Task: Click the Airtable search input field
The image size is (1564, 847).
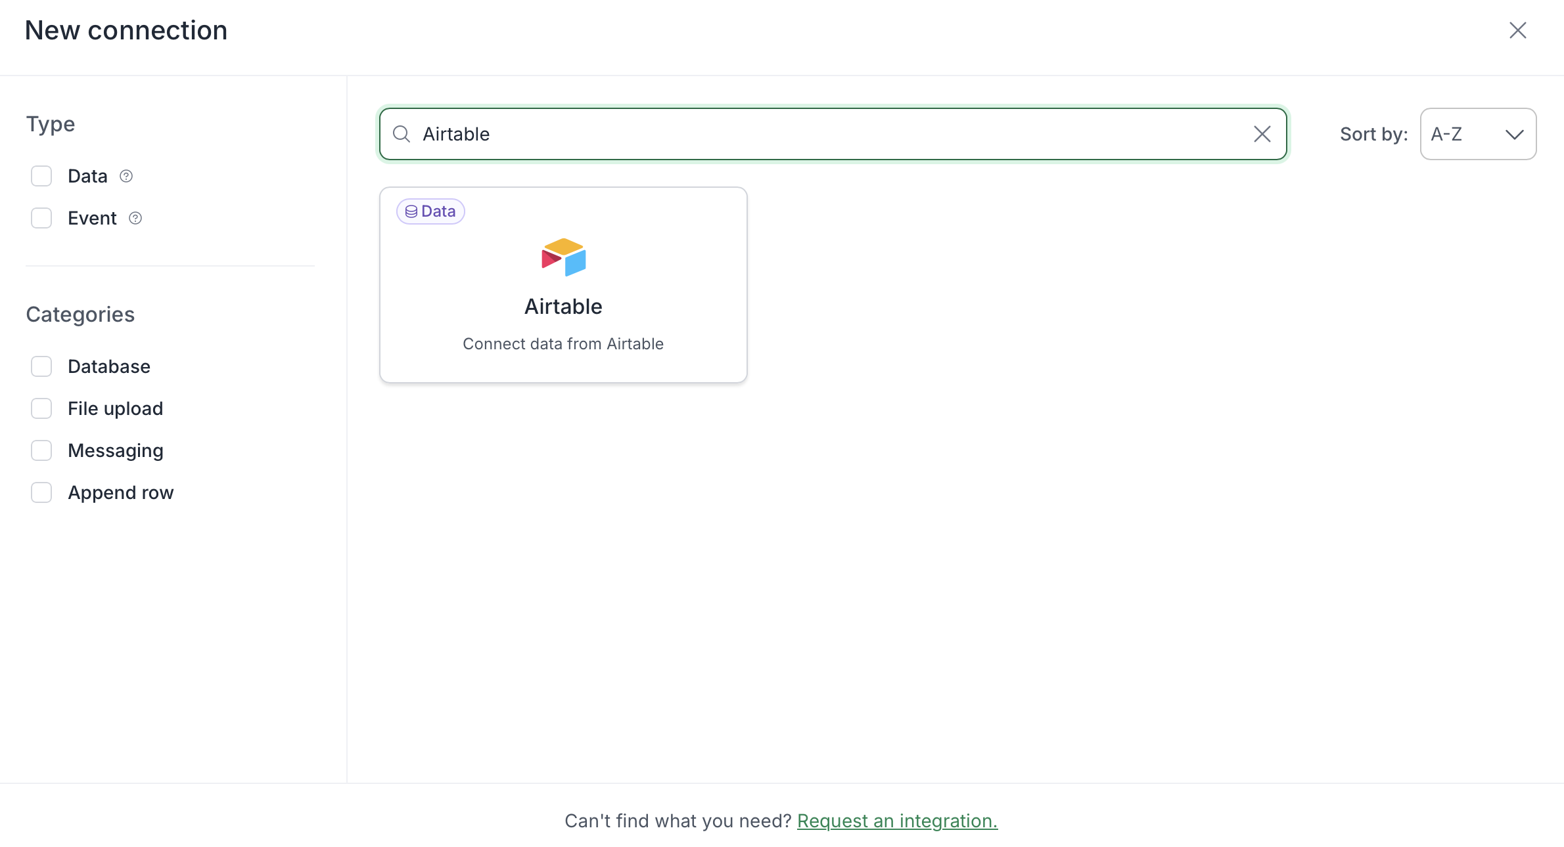Action: point(828,134)
